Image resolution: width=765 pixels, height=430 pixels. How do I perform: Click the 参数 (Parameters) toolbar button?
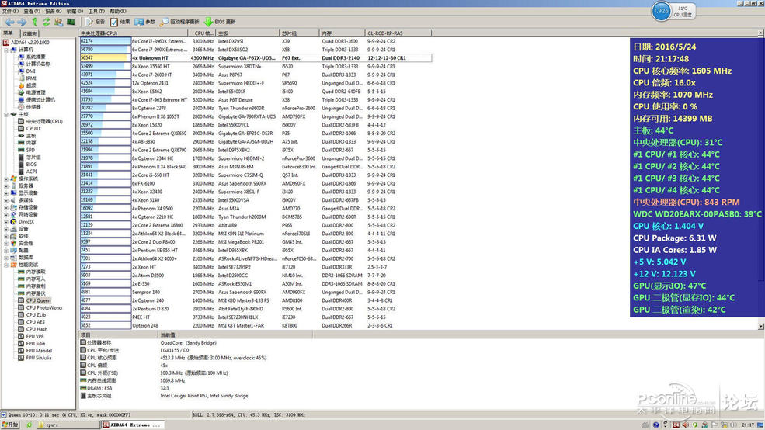[145, 22]
